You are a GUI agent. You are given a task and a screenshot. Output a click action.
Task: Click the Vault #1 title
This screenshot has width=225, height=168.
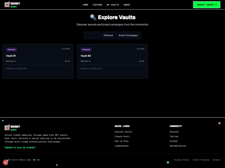11,56
